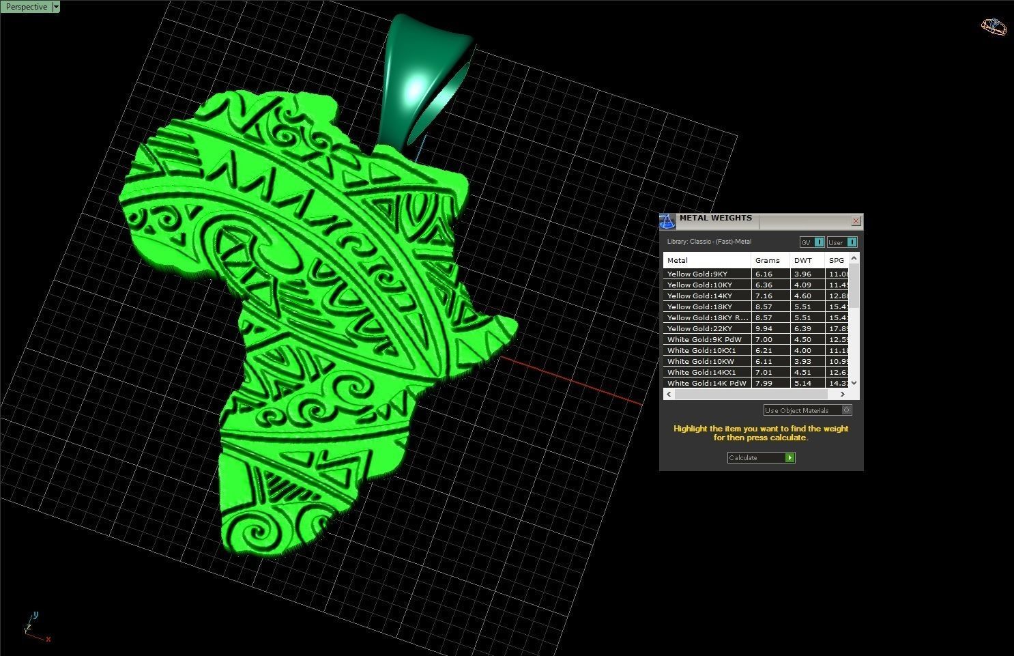Click the SPG column header

(x=837, y=260)
